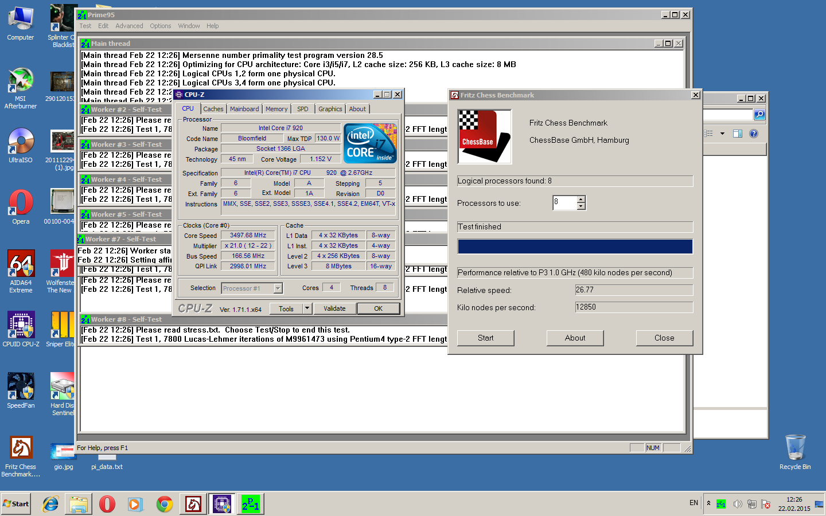The height and width of the screenshot is (516, 826).
Task: Open Internet Explorer from the taskbar
Action: coord(50,504)
